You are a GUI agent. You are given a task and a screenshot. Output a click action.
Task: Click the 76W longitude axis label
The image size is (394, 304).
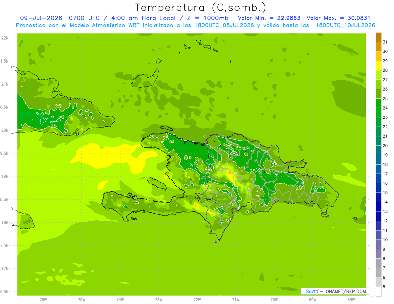[43, 299]
